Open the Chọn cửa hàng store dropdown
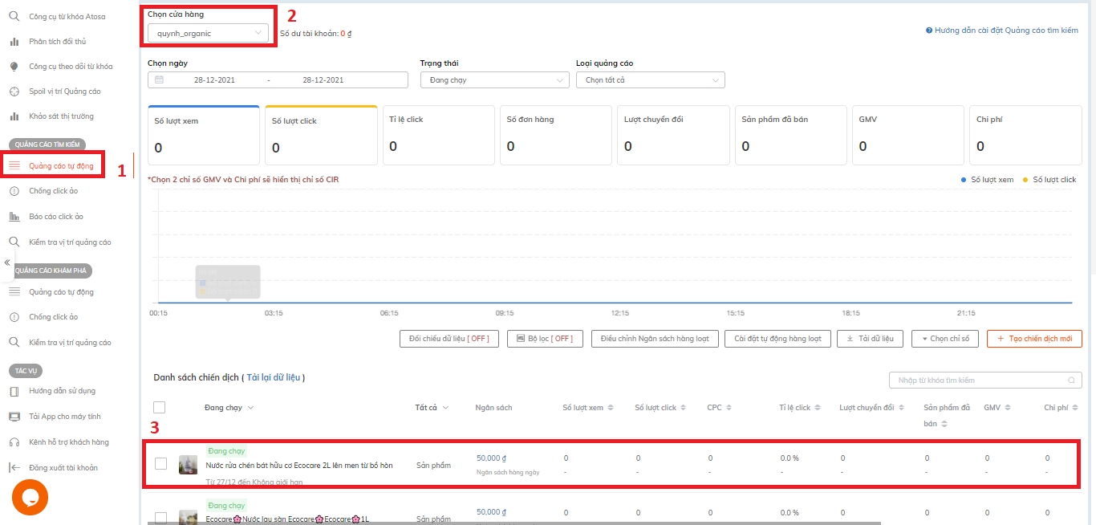The width and height of the screenshot is (1096, 525). coord(207,33)
